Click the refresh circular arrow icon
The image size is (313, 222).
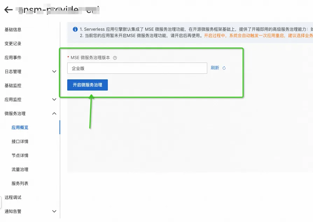(x=224, y=68)
